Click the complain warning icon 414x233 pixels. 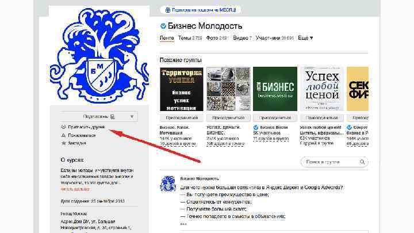pos(63,135)
